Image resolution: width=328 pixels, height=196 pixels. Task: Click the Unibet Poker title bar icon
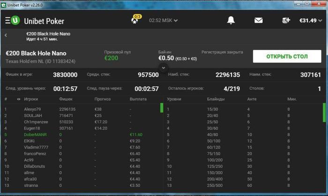(x=3, y=5)
